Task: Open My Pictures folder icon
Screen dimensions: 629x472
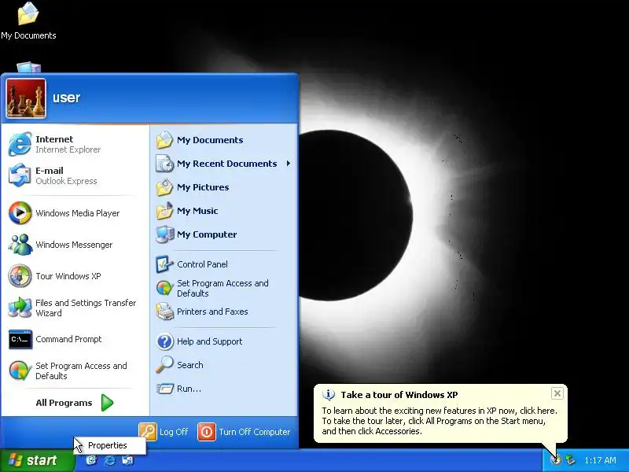Action: pos(164,187)
